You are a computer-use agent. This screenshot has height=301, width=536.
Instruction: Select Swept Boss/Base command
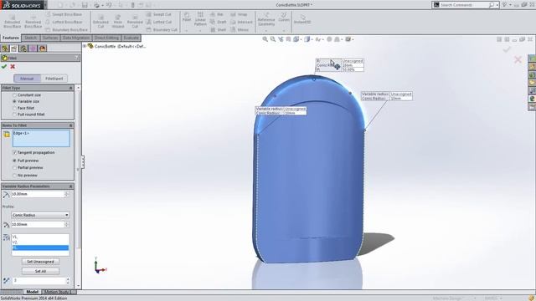click(x=64, y=14)
